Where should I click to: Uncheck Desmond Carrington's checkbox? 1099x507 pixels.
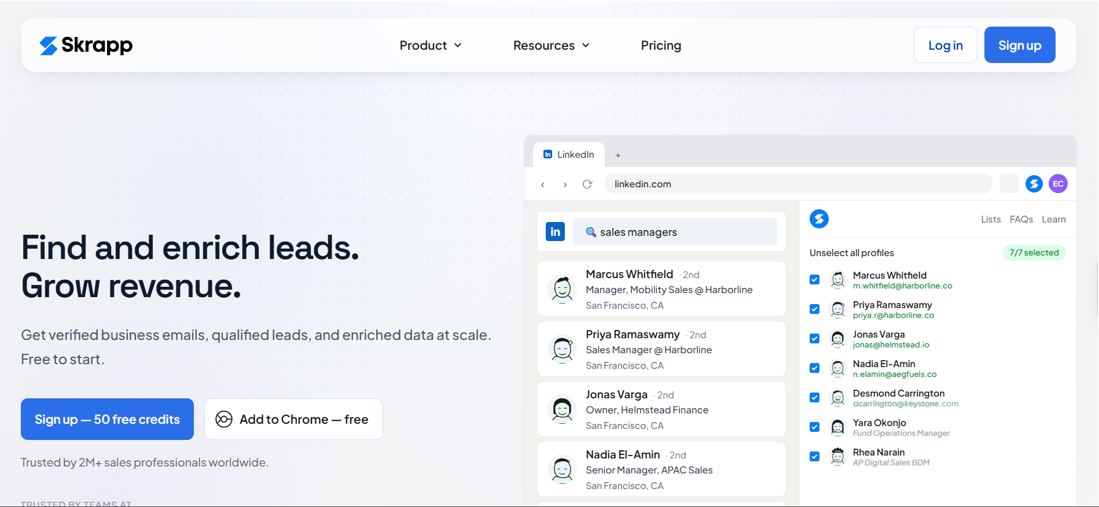point(814,398)
